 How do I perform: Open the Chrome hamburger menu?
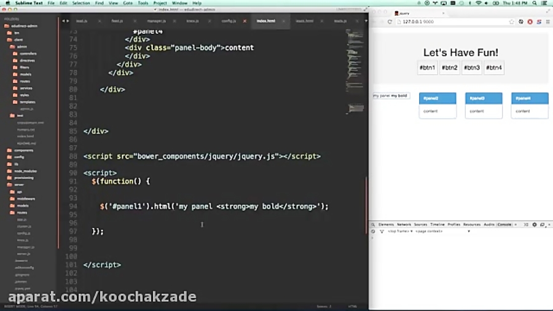tap(547, 22)
